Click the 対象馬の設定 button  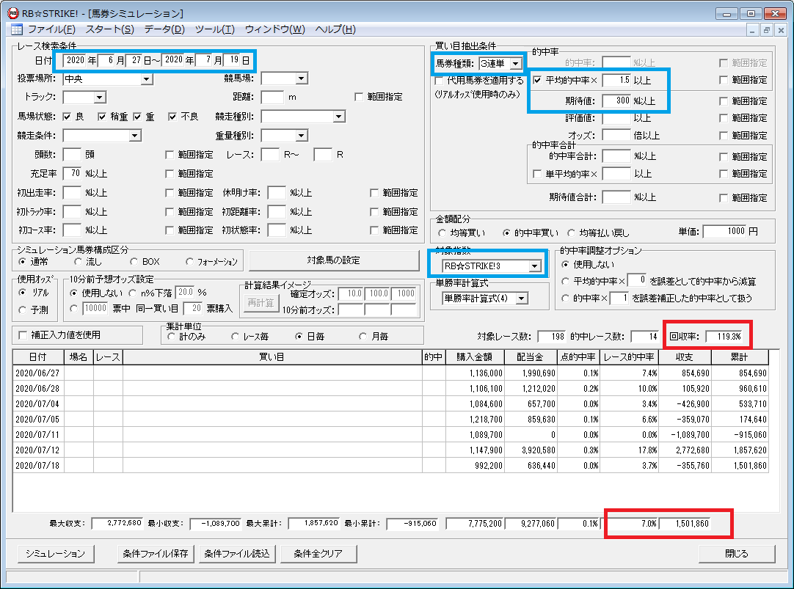pyautogui.click(x=334, y=260)
